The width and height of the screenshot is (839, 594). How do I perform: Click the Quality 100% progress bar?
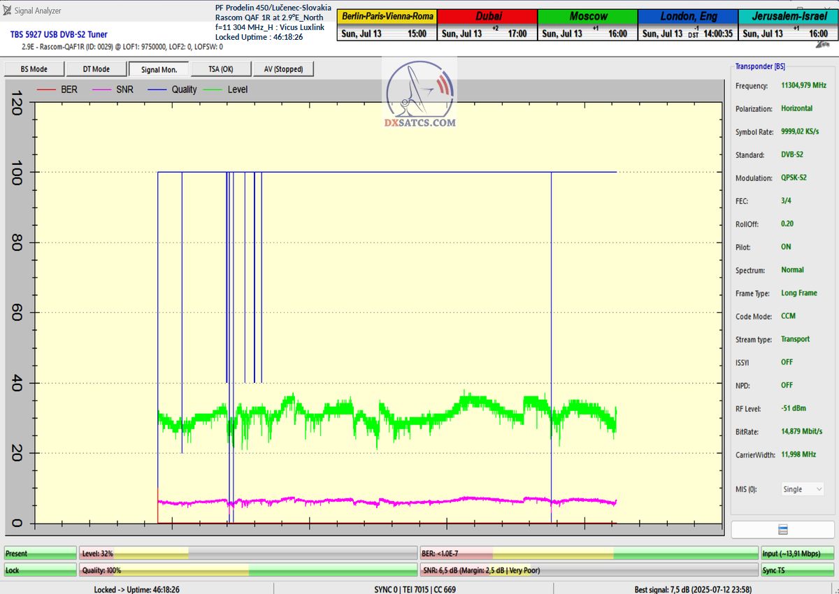(248, 570)
